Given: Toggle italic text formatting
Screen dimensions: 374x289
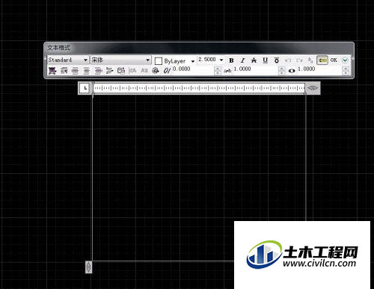Looking at the screenshot, I should pos(242,60).
